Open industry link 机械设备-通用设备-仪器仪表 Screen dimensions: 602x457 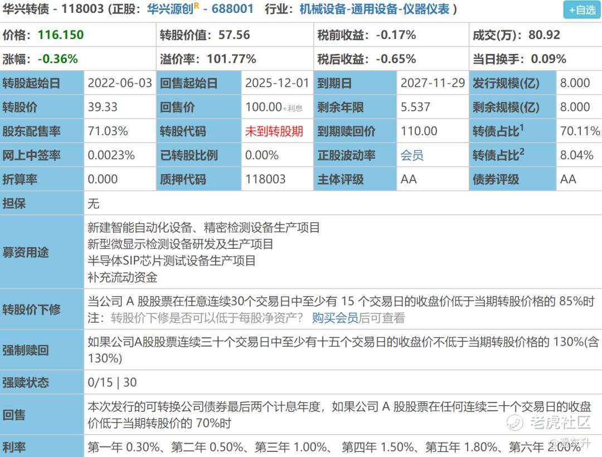375,9
